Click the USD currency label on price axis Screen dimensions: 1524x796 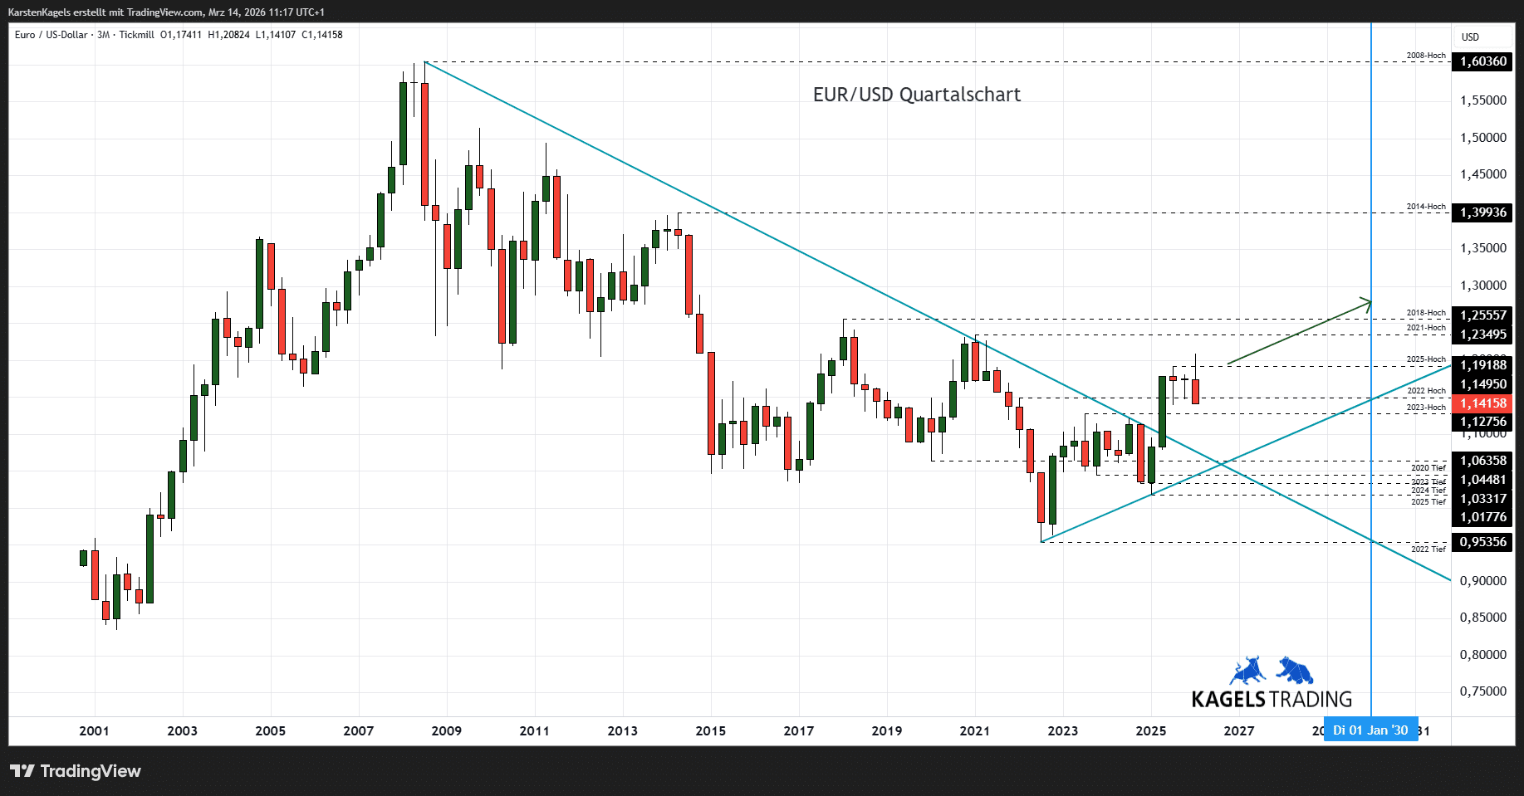1470,37
